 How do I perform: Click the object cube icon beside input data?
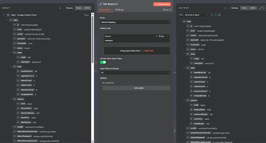(11, 20)
